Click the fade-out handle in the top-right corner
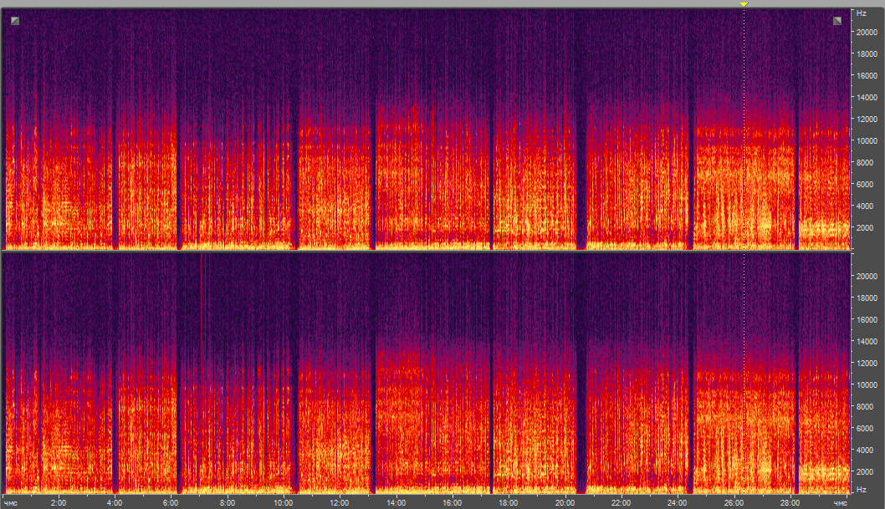Screen dimensions: 885x509 pos(837,21)
